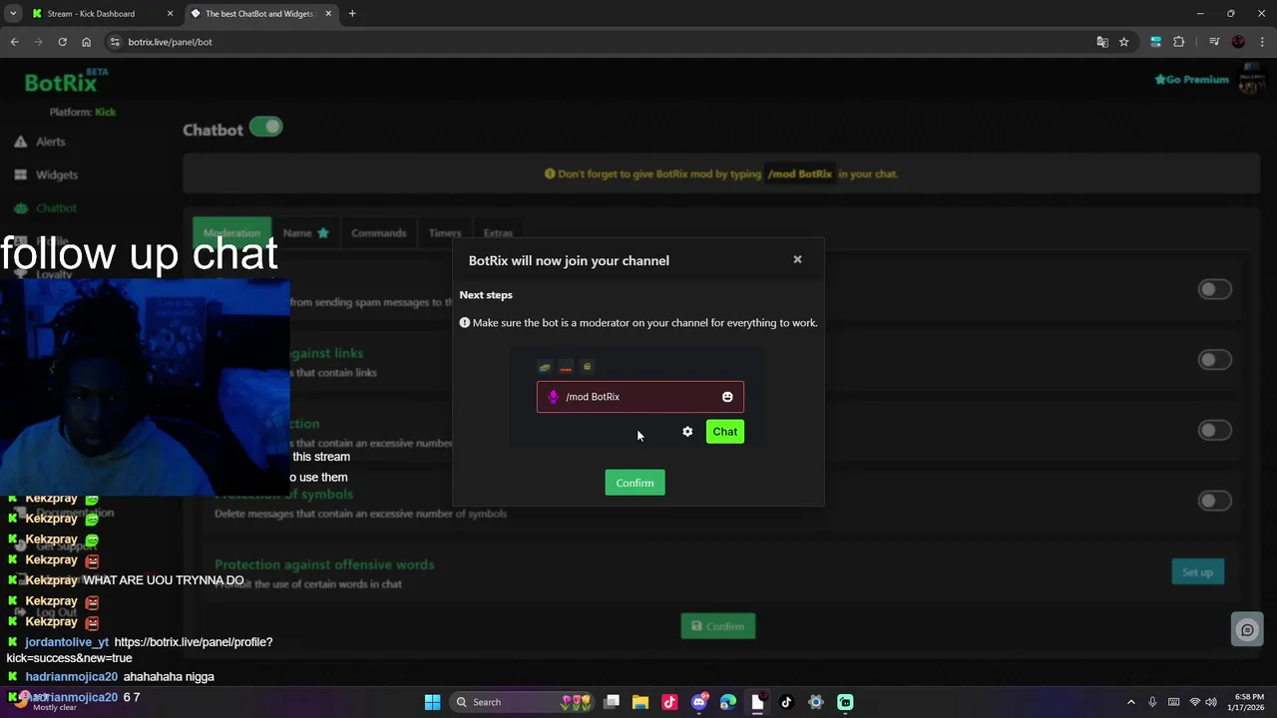This screenshot has height=718, width=1277.
Task: Open Discord from the taskbar
Action: click(x=699, y=702)
